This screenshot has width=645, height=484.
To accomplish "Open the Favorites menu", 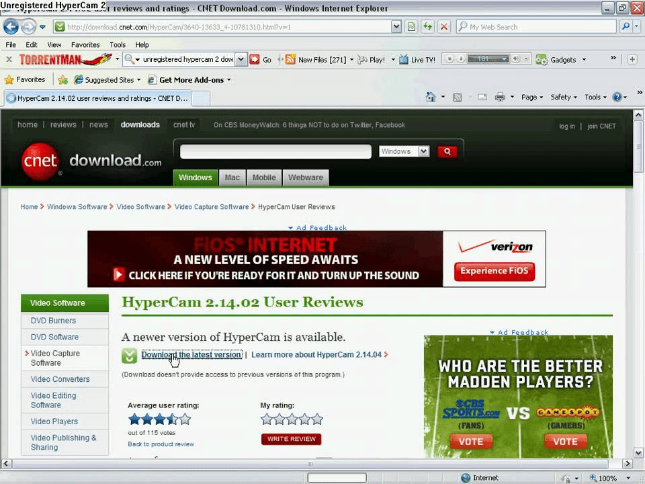I will coord(85,44).
